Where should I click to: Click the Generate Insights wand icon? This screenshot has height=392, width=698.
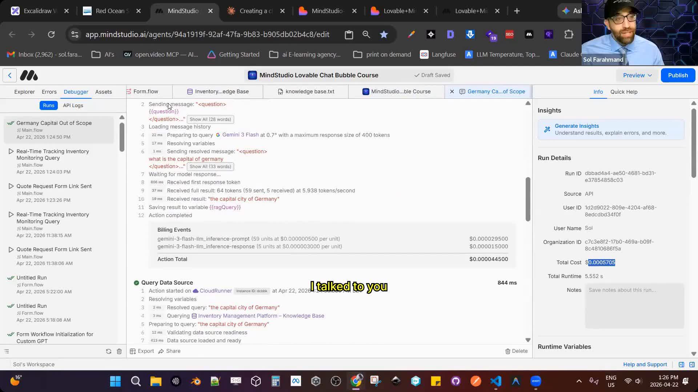coord(547,129)
